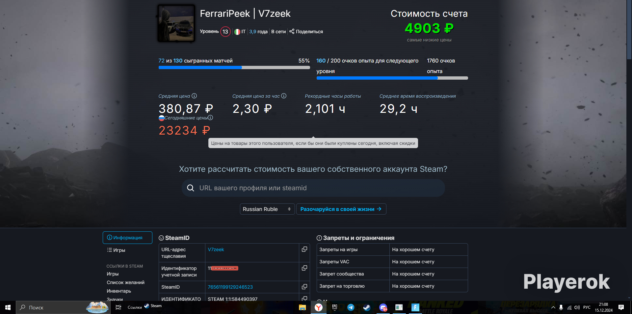Screen dimensions: 632x314
Task: Click the matches played progress bar
Action: 234,67
